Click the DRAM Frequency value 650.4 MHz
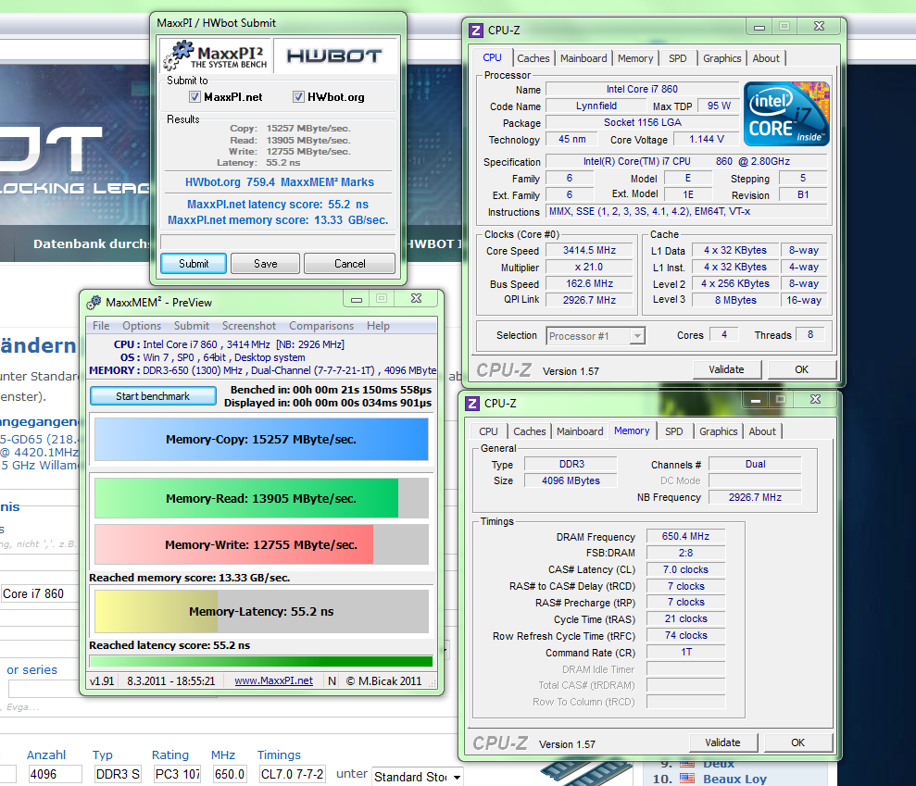Screen dimensions: 916x786 685,536
